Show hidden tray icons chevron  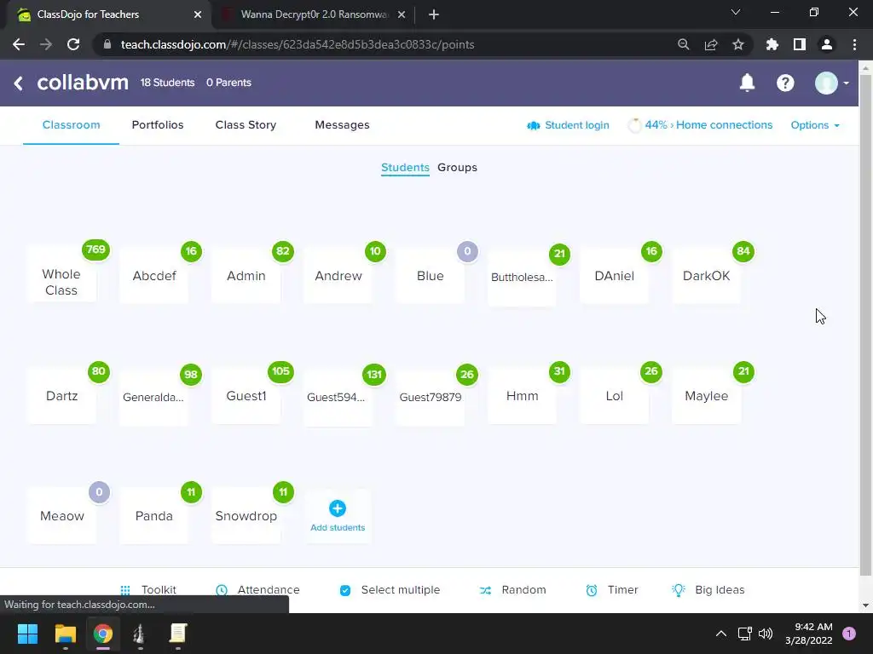coord(720,634)
